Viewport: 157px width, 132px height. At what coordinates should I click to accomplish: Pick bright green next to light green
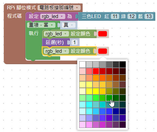pos(96,98)
